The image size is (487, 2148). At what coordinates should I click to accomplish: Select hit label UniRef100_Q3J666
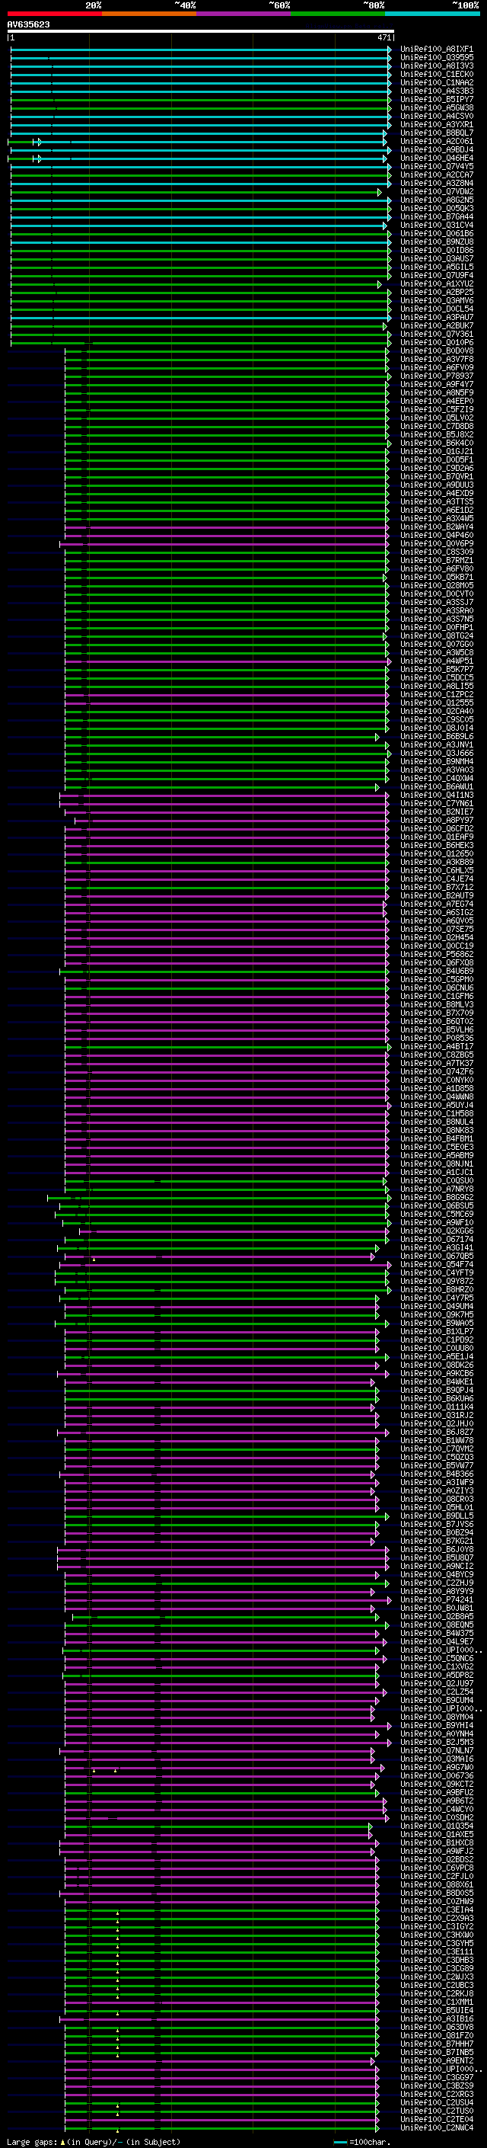point(436,754)
